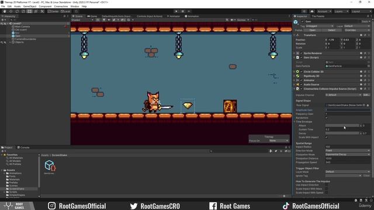Open Tilemap Focus On dropdown
374x210 pixels.
click(278, 141)
